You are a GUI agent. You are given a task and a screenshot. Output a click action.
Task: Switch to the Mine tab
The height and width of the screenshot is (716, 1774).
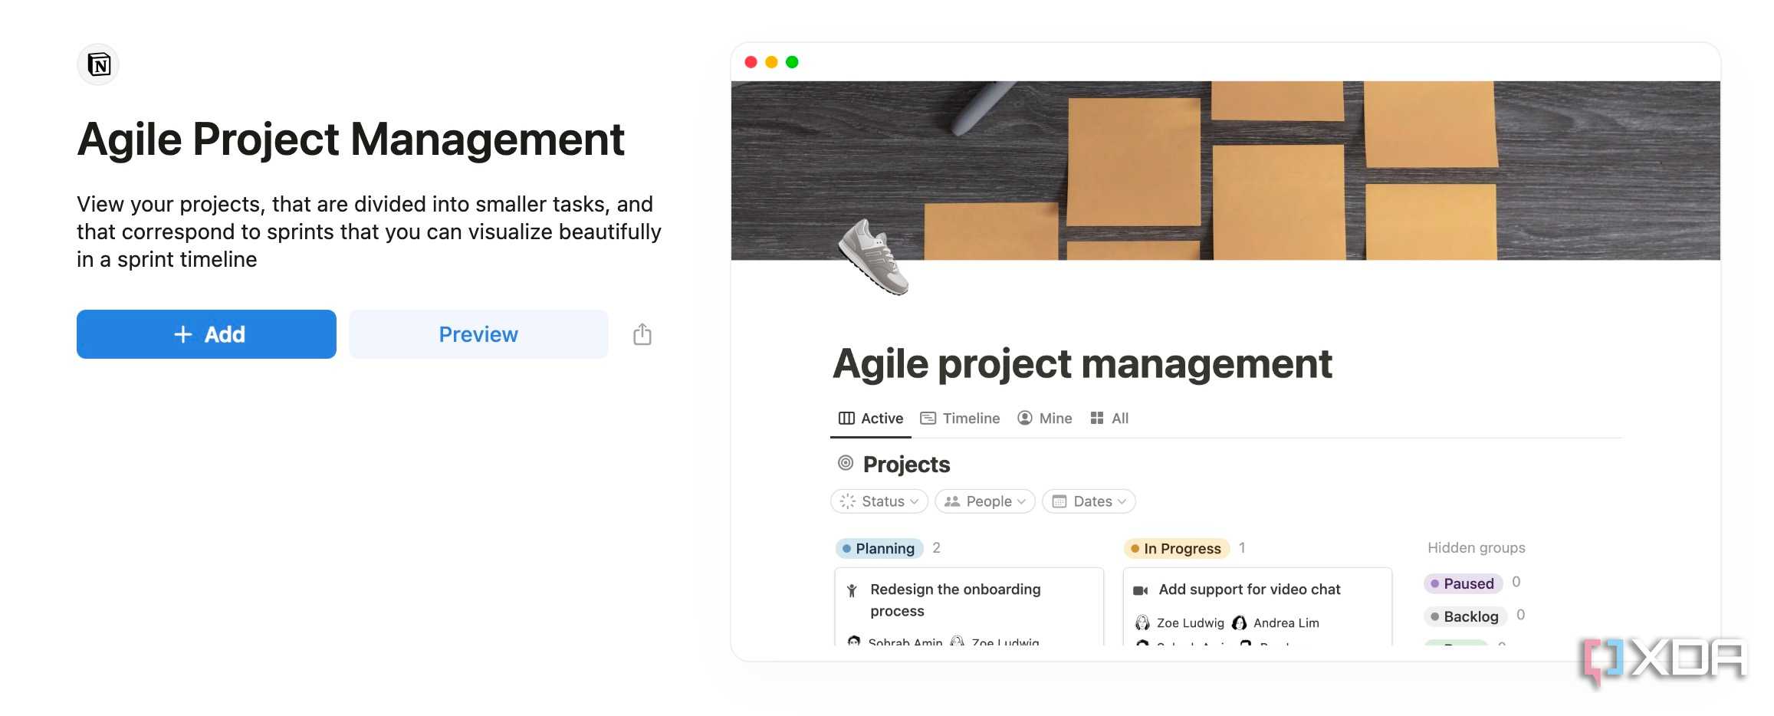[x=1044, y=419]
